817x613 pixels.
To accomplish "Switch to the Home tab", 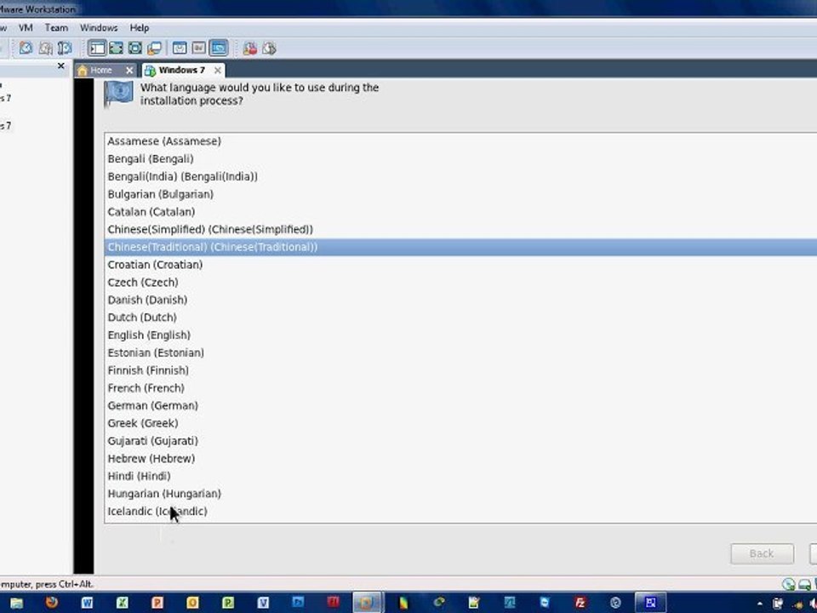I will [100, 70].
